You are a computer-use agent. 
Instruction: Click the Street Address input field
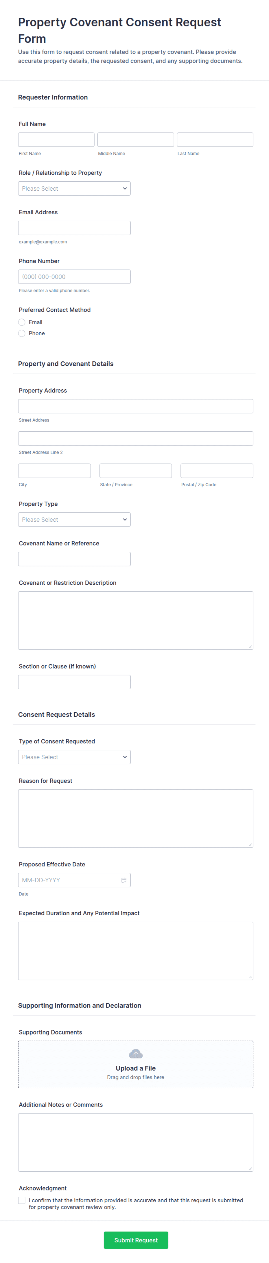(x=136, y=406)
